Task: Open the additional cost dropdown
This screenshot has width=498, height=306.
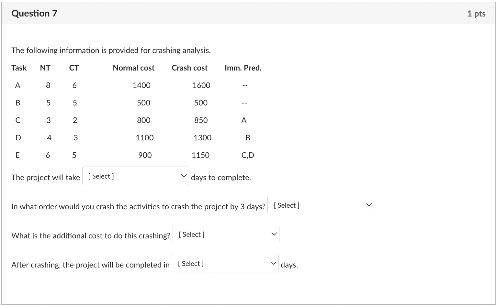Action: (x=225, y=234)
